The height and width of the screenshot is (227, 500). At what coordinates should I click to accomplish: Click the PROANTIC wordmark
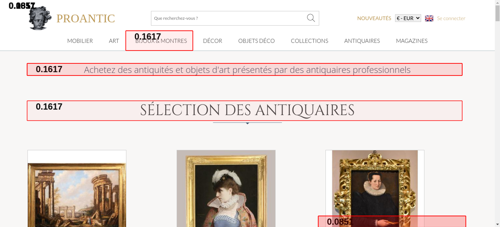pos(85,18)
